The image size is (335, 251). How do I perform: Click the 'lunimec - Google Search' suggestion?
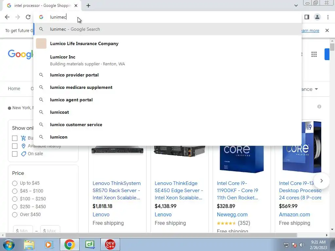coord(167,29)
